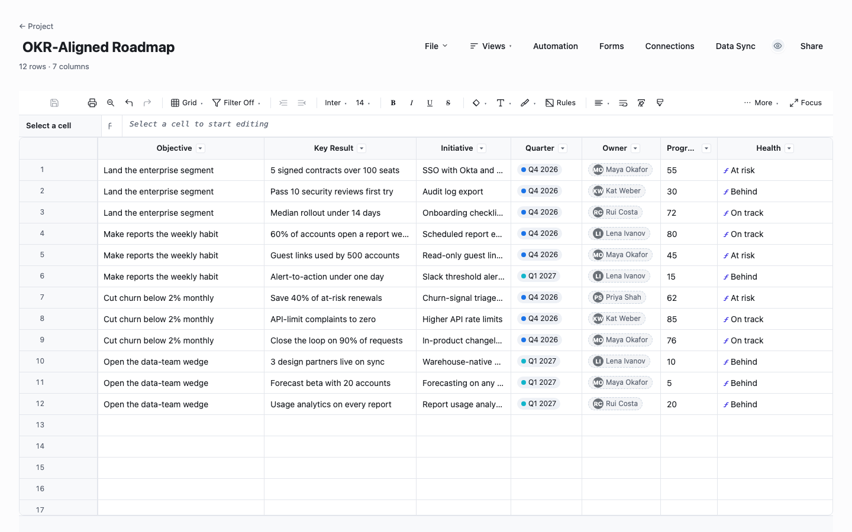This screenshot has height=532, width=852.
Task: Toggle italic formatting
Action: pyautogui.click(x=411, y=103)
